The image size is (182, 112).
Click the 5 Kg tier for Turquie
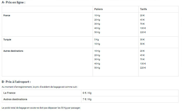click(x=96, y=39)
